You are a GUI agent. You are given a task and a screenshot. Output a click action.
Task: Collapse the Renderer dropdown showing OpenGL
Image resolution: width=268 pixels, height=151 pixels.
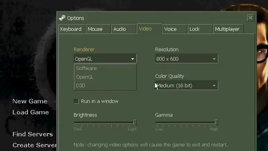(x=105, y=59)
